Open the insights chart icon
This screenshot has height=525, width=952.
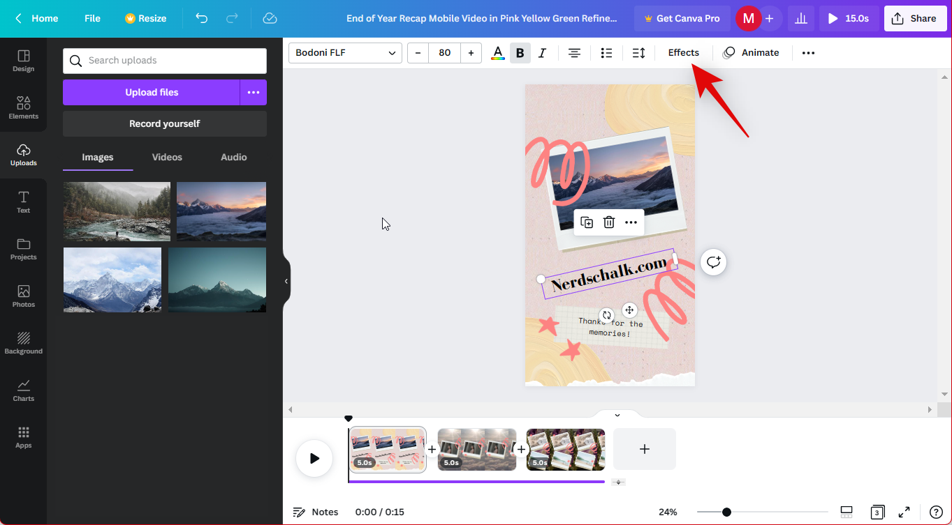(801, 19)
